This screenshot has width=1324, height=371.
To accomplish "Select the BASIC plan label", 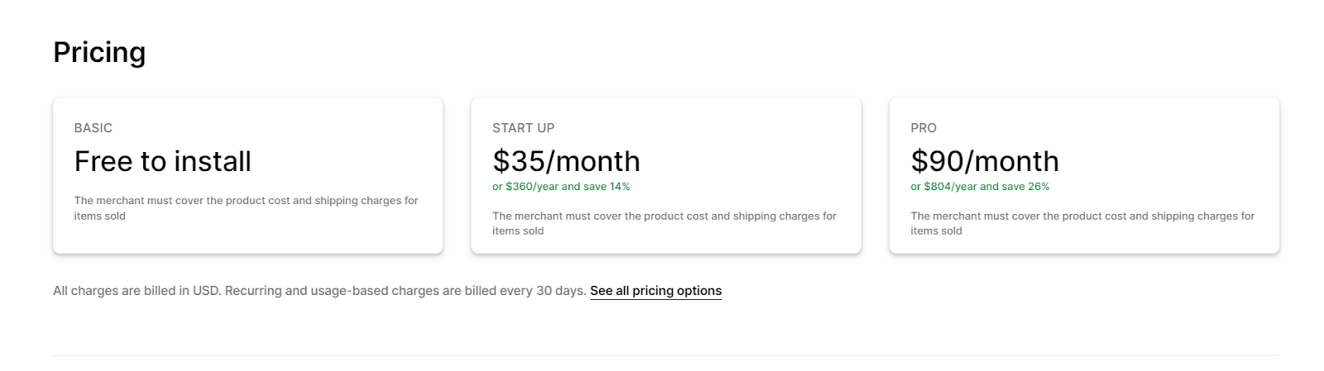I will click(94, 128).
